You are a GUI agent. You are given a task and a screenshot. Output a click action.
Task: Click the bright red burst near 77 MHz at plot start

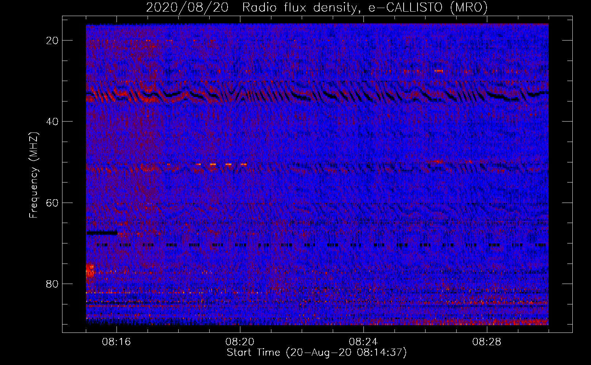pyautogui.click(x=90, y=271)
